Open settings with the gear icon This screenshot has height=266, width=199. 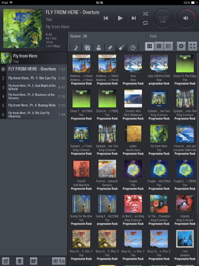181,46
